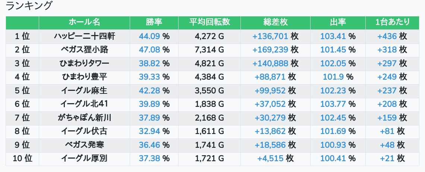Open the 44.09 win rate link
This screenshot has height=172, width=425.
[x=149, y=36]
